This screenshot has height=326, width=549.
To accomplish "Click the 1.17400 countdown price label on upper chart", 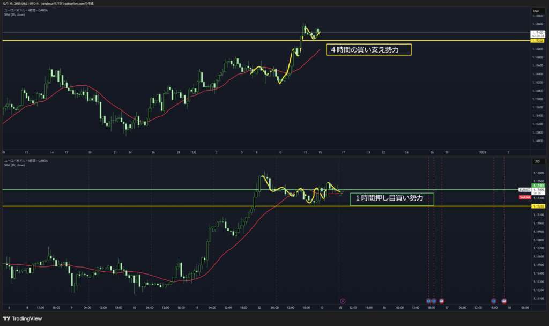I will 537,34.
